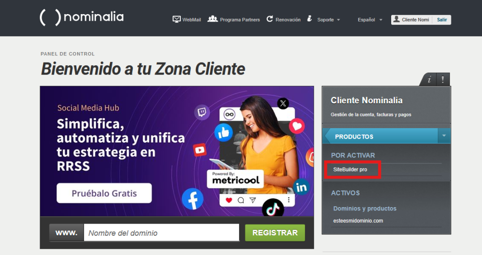Switch to the alerts '!' tab

pyautogui.click(x=442, y=80)
